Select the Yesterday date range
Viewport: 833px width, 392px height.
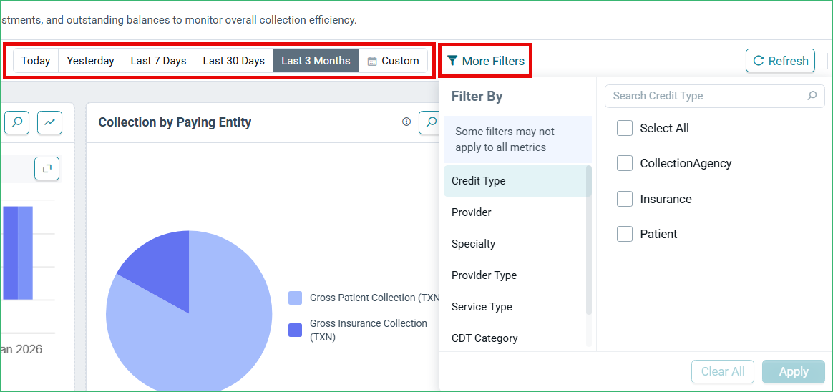click(x=90, y=61)
